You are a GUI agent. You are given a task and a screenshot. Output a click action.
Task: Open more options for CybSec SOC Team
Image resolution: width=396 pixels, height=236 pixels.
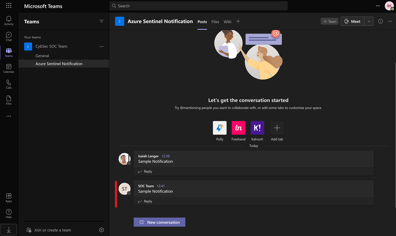[x=101, y=46]
